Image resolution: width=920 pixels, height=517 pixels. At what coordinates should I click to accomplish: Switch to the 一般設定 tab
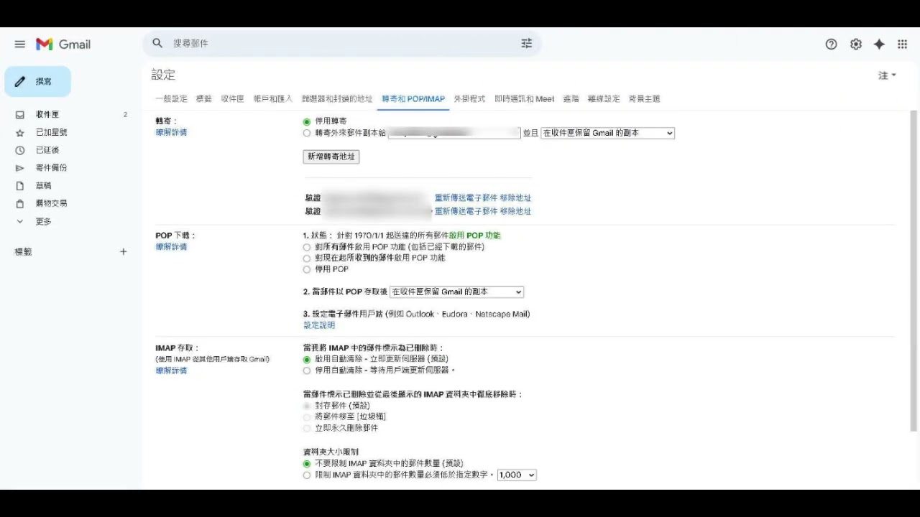click(x=171, y=99)
